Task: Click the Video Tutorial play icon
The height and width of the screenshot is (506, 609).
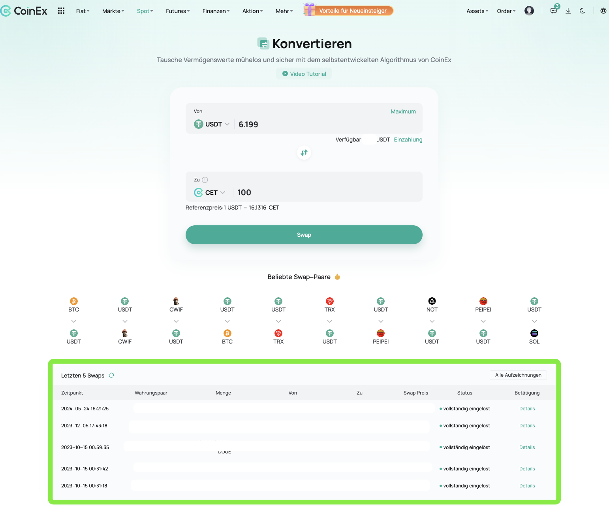Action: pyautogui.click(x=285, y=74)
